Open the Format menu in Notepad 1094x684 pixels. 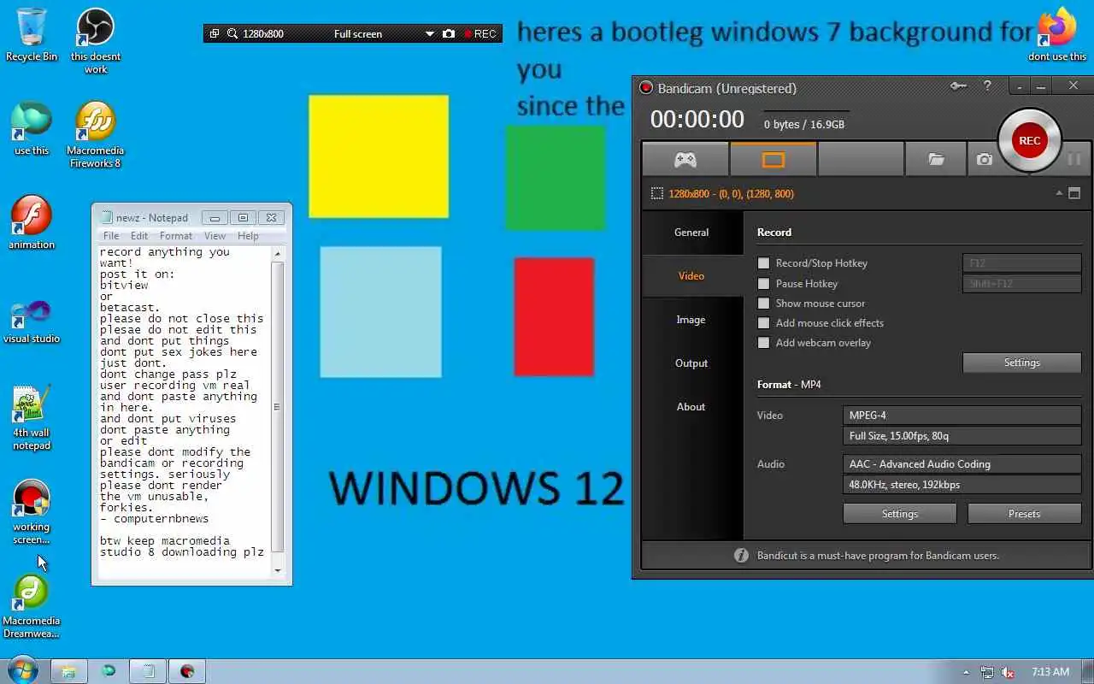point(176,236)
